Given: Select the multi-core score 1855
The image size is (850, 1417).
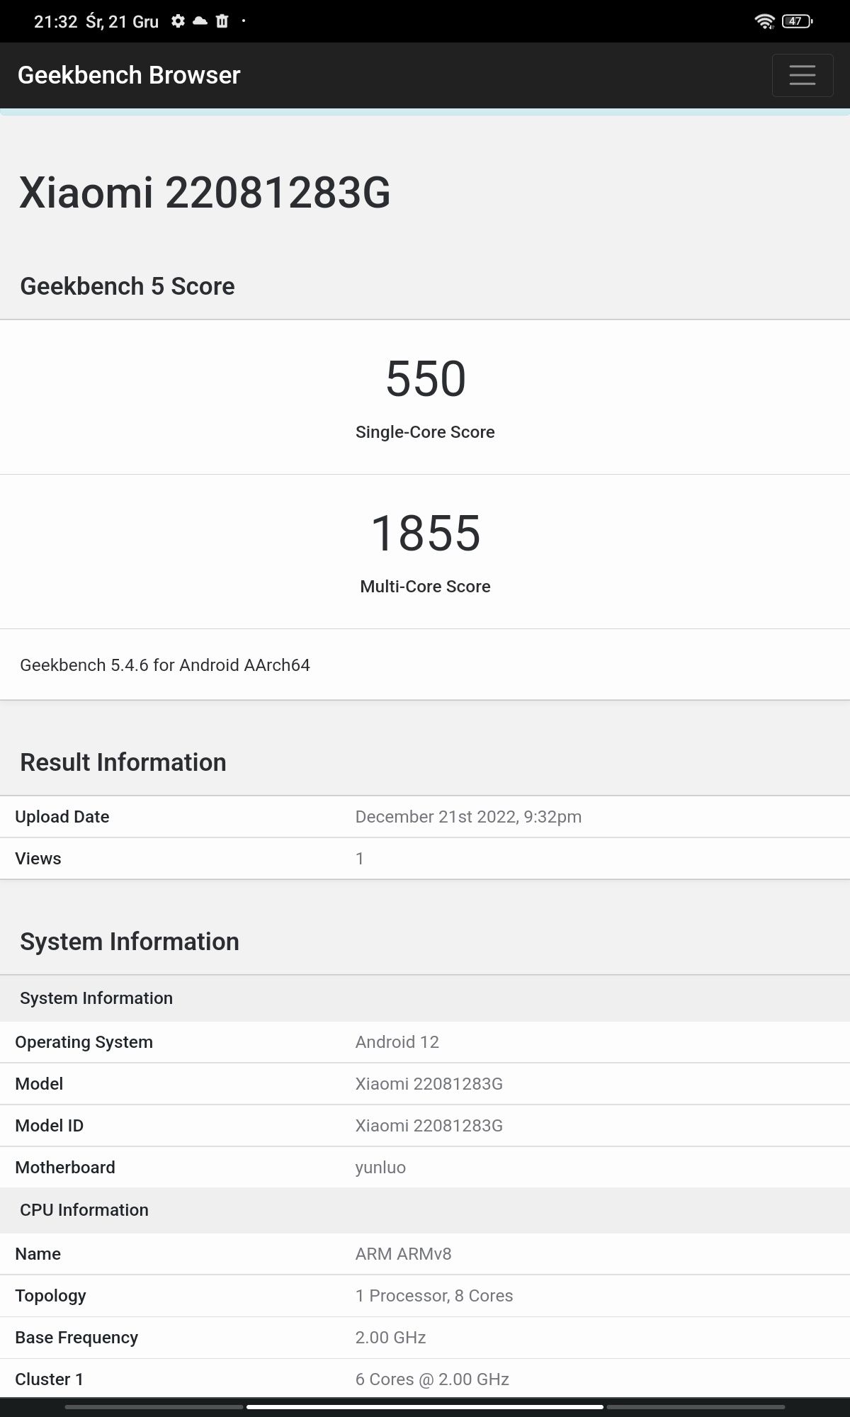Looking at the screenshot, I should (x=425, y=533).
